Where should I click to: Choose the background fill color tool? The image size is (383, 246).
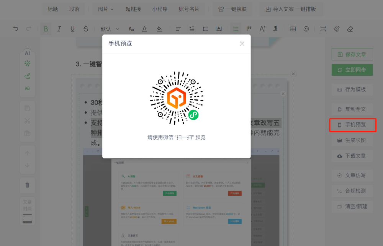click(x=159, y=29)
